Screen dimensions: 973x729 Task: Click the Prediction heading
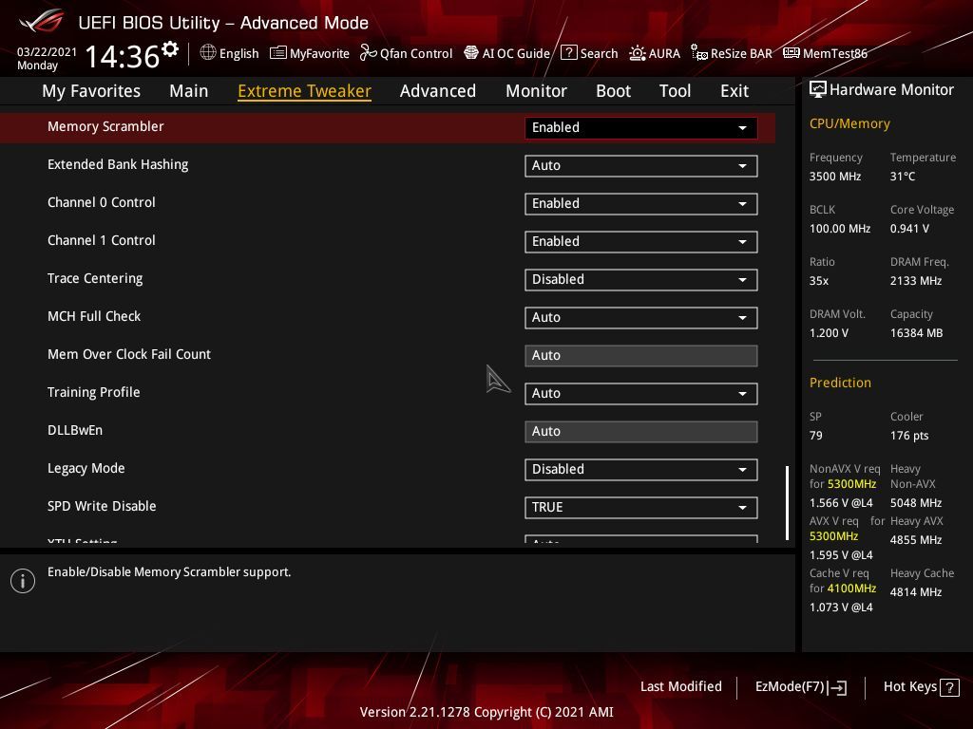pyautogui.click(x=840, y=383)
